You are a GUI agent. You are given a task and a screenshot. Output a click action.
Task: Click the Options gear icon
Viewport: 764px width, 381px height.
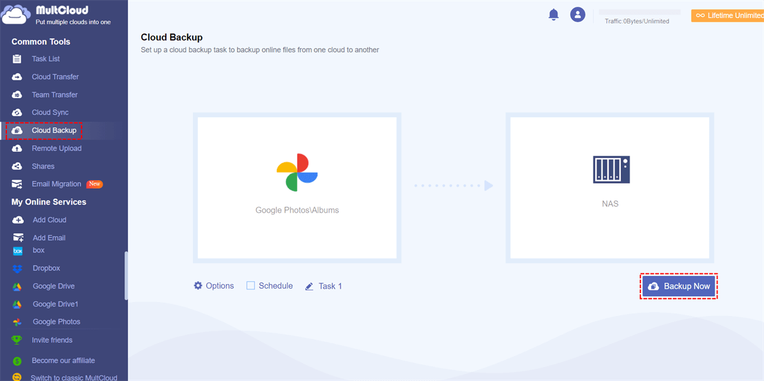[x=198, y=285]
